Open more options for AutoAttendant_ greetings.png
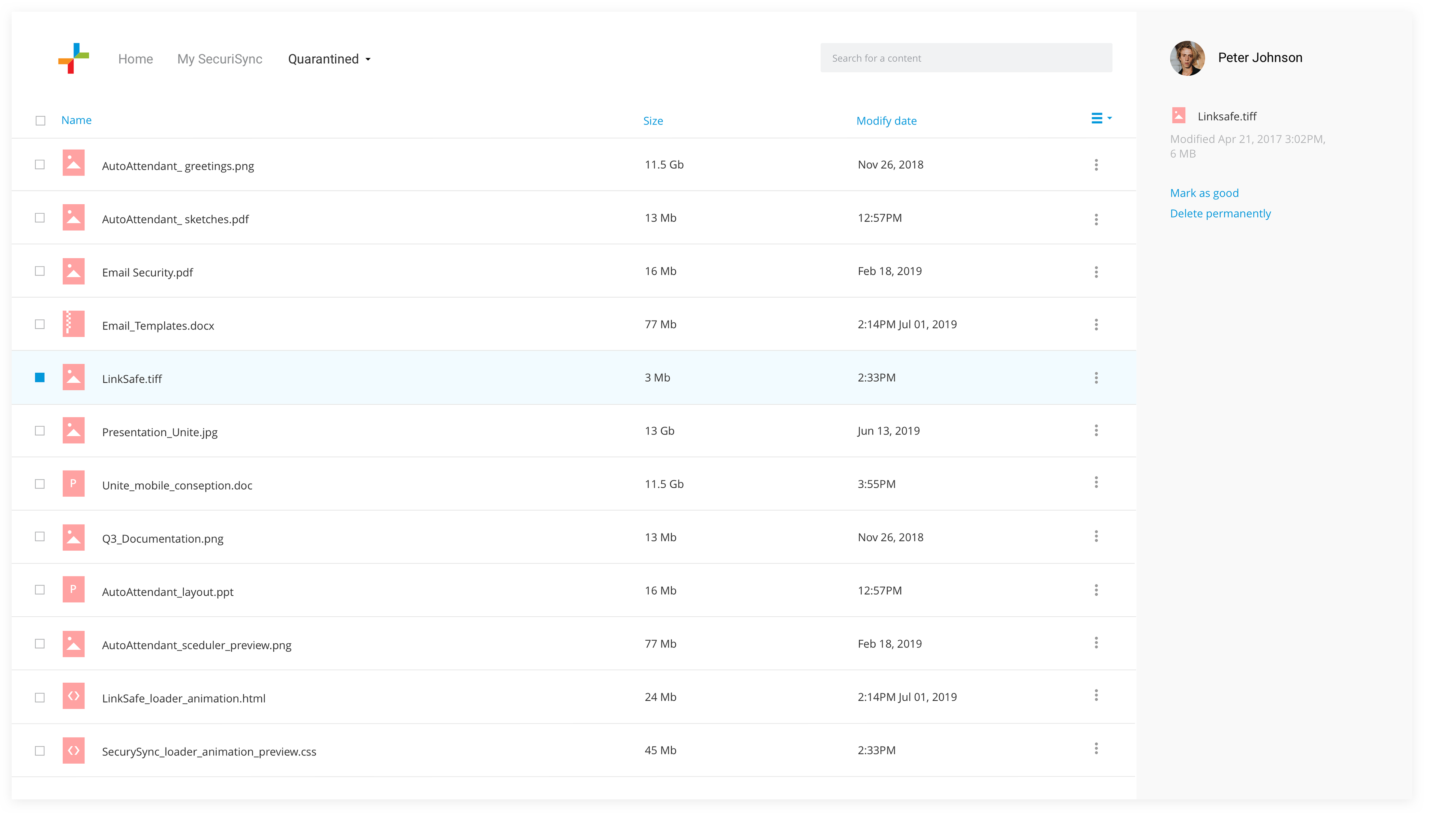1440x830 pixels. tap(1096, 165)
